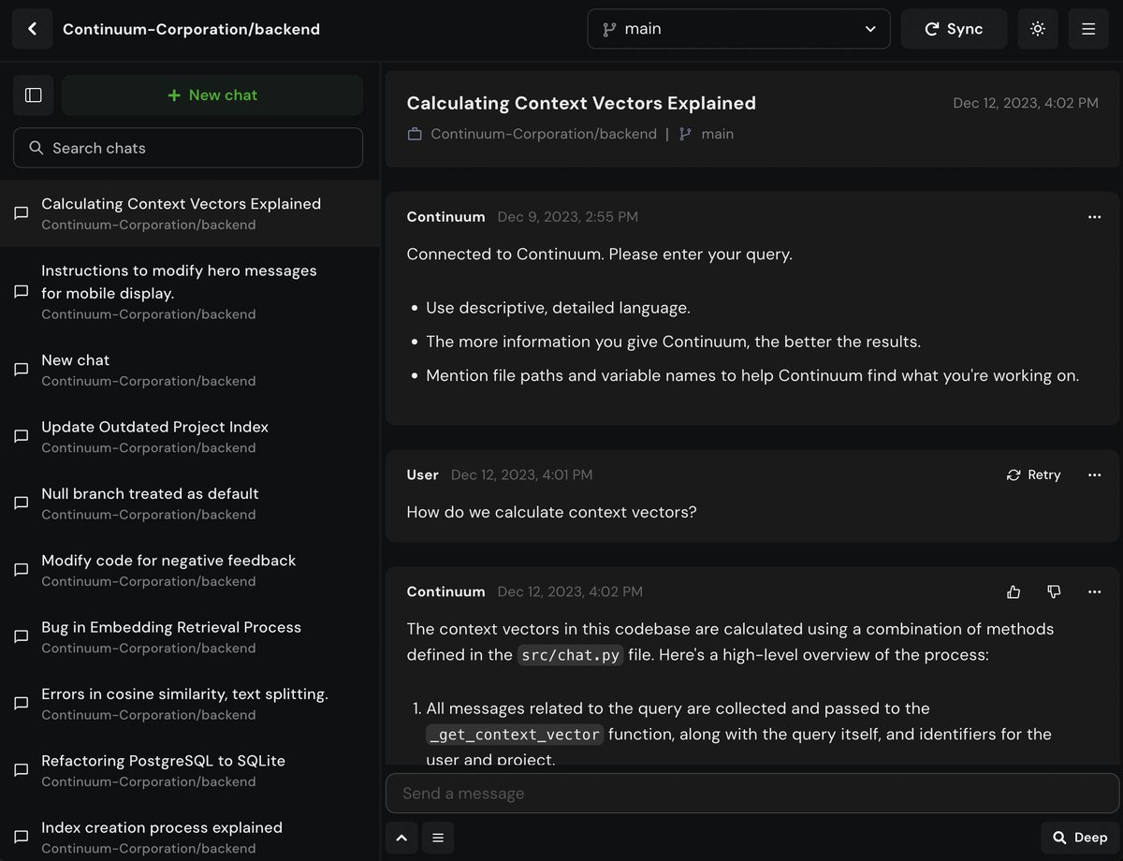The height and width of the screenshot is (861, 1123).
Task: Start a New chat
Action: pos(211,95)
